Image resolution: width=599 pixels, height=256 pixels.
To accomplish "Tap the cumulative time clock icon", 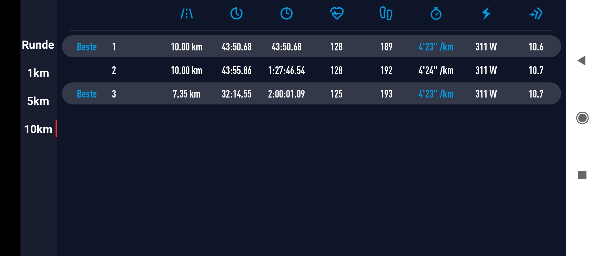I will click(x=286, y=14).
